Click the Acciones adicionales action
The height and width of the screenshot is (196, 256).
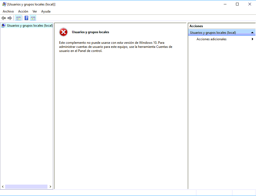pos(212,39)
